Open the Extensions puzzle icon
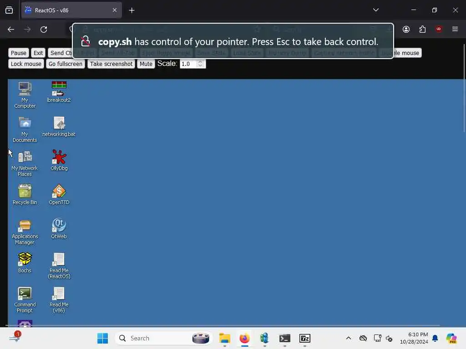This screenshot has height=349, width=466. point(422,29)
